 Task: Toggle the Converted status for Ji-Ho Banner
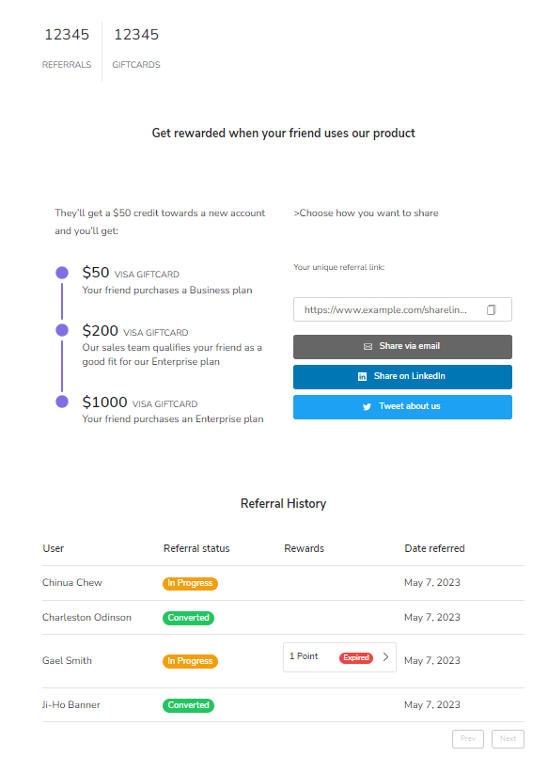click(x=188, y=704)
